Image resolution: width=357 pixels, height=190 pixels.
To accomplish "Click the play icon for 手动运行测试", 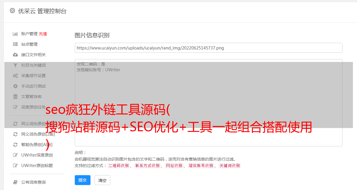I will point(15,86).
